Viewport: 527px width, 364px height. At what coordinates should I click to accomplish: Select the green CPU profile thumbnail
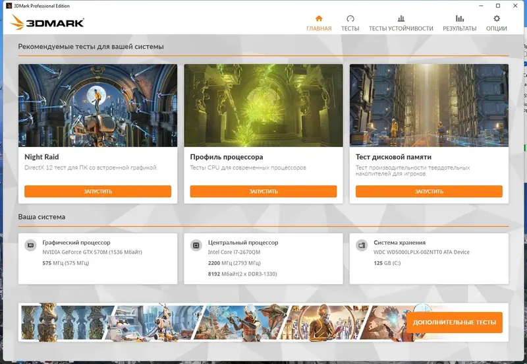263,106
